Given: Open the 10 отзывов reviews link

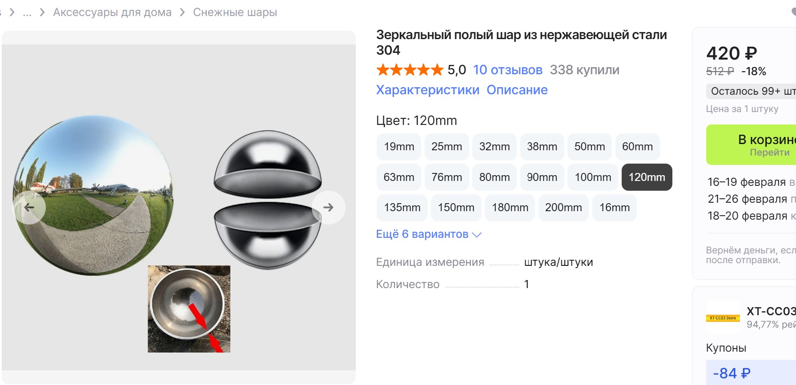Looking at the screenshot, I should tap(507, 70).
